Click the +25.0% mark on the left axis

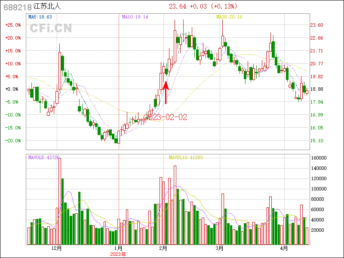[13, 25]
